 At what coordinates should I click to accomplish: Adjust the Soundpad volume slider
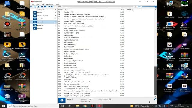149,7
